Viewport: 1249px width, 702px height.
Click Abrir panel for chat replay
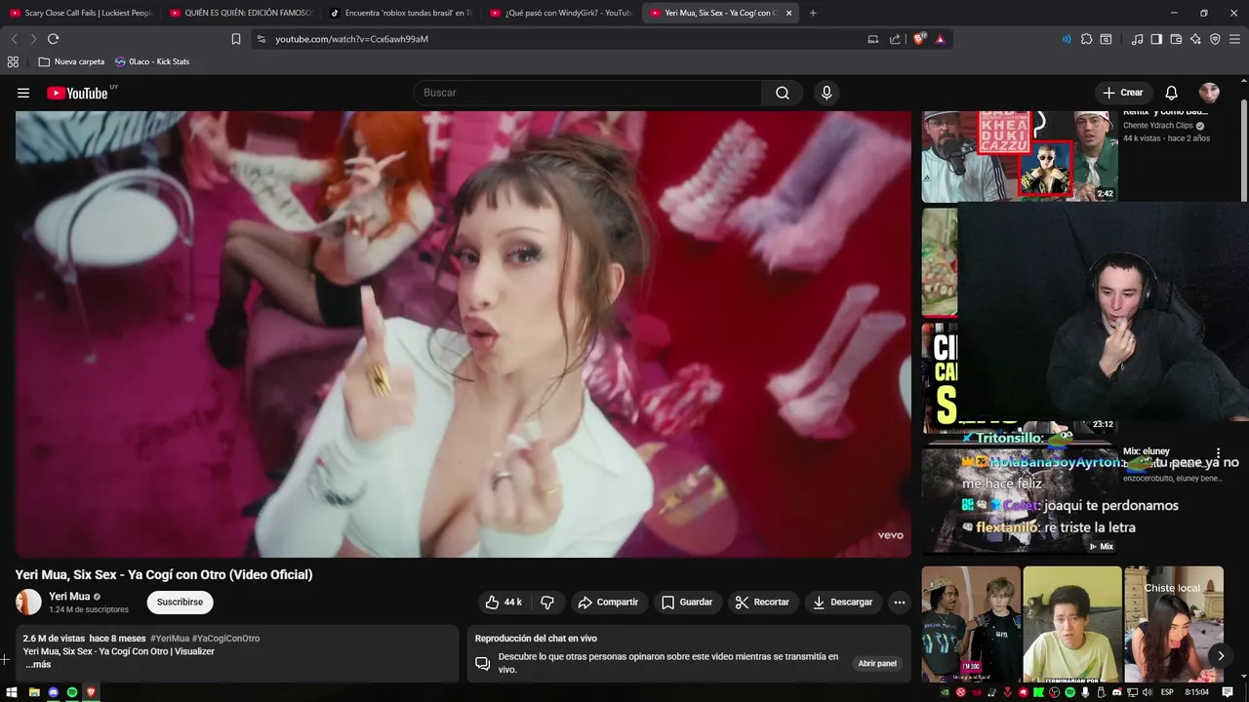click(876, 664)
